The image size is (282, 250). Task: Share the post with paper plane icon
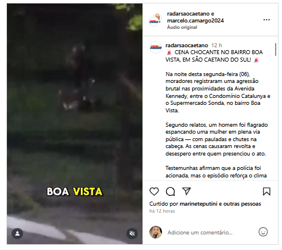tap(186, 191)
